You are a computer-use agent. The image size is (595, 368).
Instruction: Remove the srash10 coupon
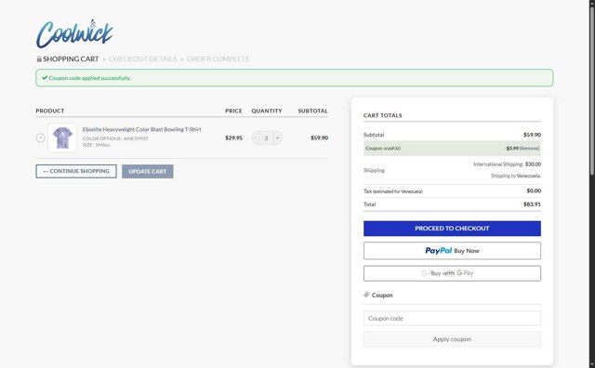(529, 149)
